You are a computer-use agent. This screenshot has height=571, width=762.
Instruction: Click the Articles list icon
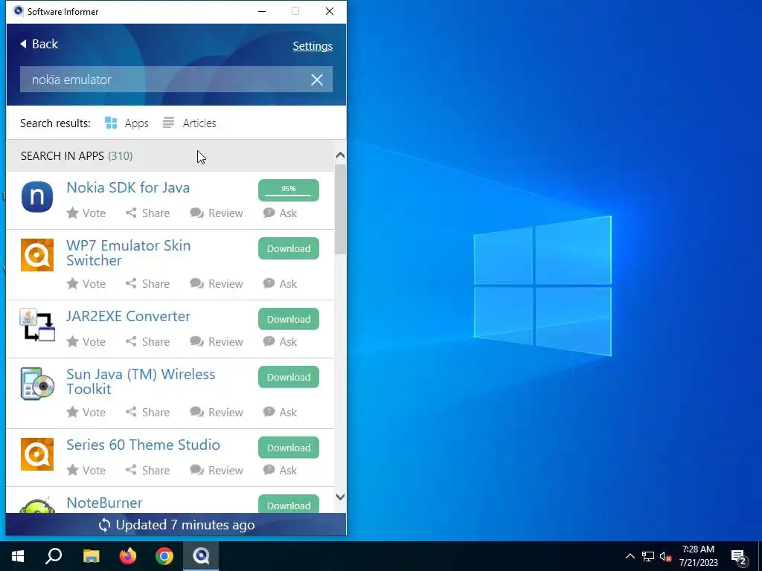[x=168, y=123]
